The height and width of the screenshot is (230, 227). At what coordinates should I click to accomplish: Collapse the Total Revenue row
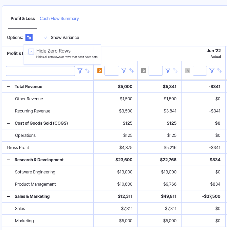click(8, 87)
